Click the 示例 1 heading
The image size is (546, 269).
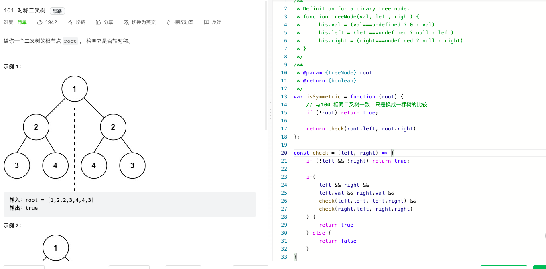[x=12, y=67]
